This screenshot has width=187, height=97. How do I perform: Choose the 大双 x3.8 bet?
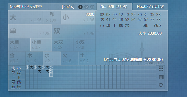click(63, 45)
